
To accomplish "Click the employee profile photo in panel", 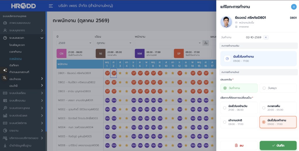I will pos(226,22).
